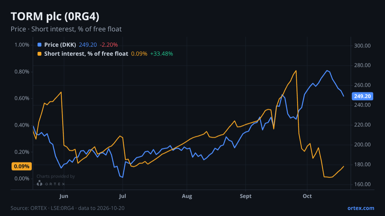The image size is (385, 216).
Task: Click the 249.20 value in the legend
Action: click(x=88, y=45)
